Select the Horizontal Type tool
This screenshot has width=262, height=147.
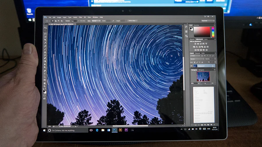click(45, 74)
